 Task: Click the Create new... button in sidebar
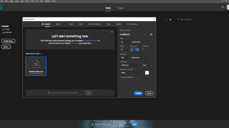click(8, 41)
